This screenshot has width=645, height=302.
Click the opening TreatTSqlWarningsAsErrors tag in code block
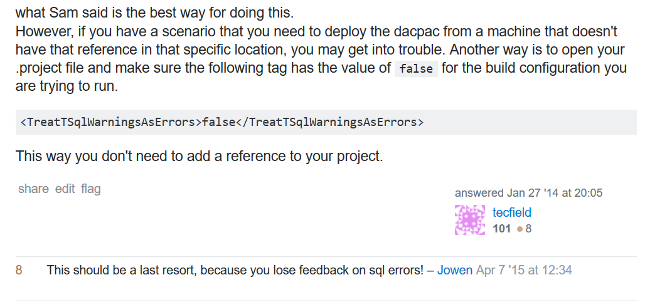(111, 122)
